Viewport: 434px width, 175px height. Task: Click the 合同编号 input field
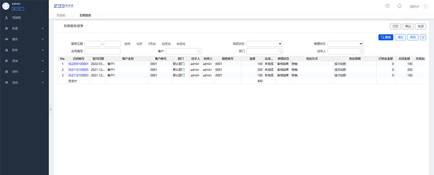103,51
